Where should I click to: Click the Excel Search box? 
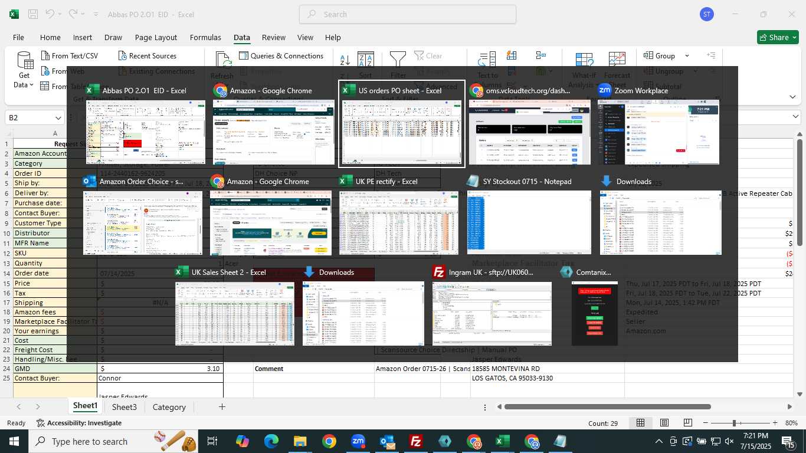[x=408, y=14]
